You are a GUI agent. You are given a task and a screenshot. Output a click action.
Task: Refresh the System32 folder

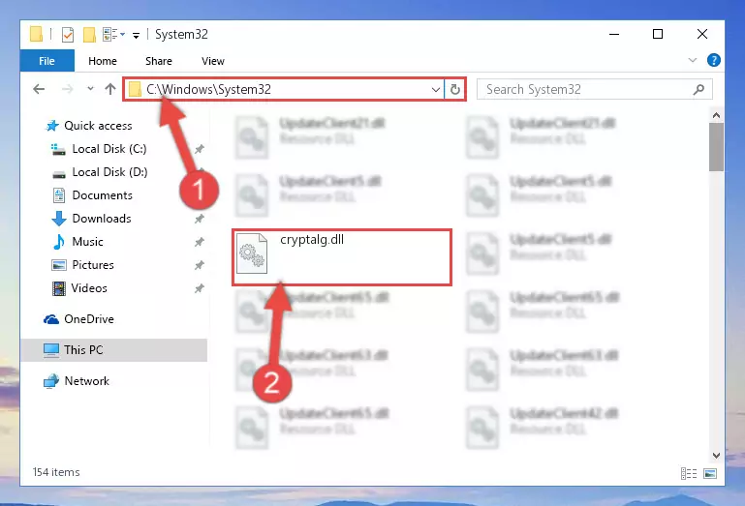click(454, 89)
